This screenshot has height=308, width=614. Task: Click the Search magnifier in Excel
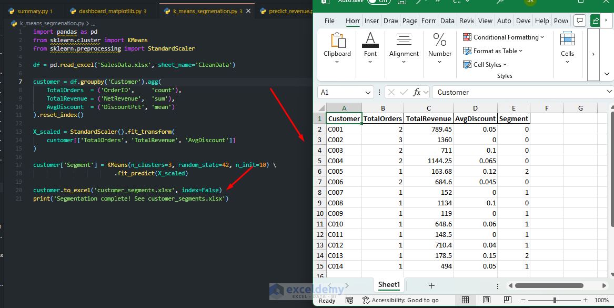(500, 2)
